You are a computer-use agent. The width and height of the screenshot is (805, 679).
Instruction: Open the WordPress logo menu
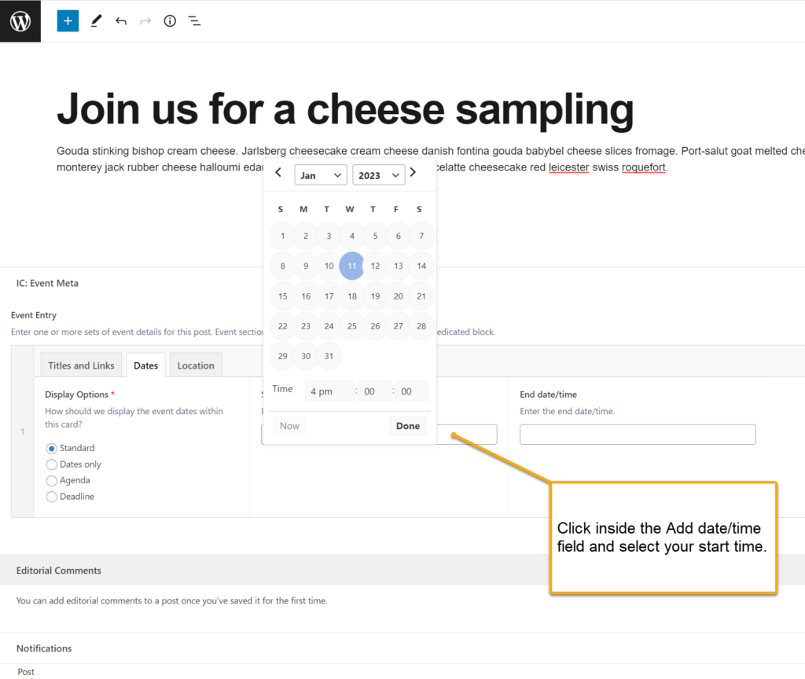coord(20,21)
